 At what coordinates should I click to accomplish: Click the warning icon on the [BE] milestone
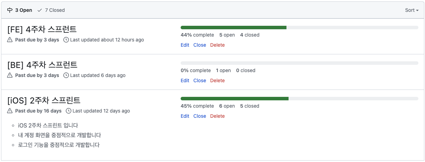coord(10,75)
